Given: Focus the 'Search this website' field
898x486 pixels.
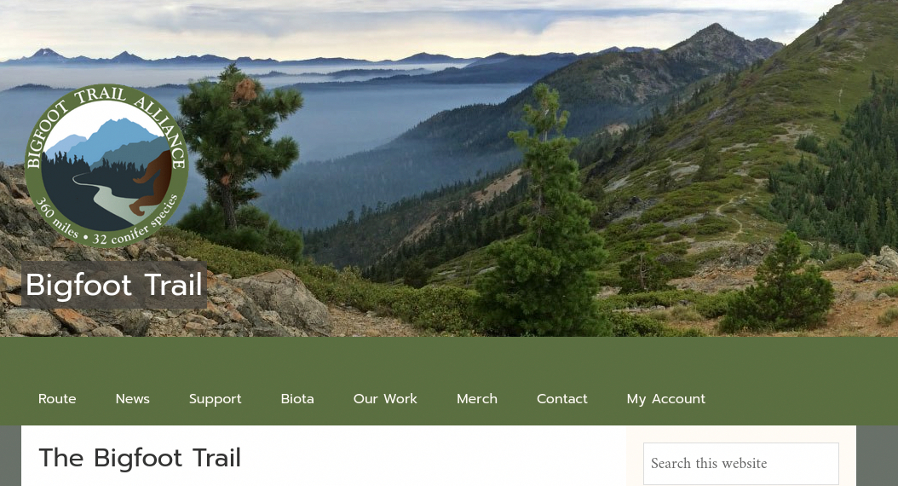Looking at the screenshot, I should tap(741, 463).
